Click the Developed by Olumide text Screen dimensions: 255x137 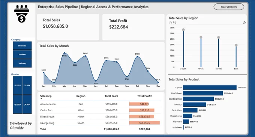click(21, 125)
